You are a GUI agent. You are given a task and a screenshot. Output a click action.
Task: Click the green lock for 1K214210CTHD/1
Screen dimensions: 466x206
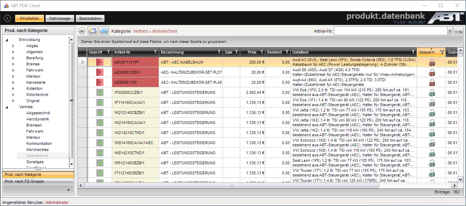tap(431, 133)
